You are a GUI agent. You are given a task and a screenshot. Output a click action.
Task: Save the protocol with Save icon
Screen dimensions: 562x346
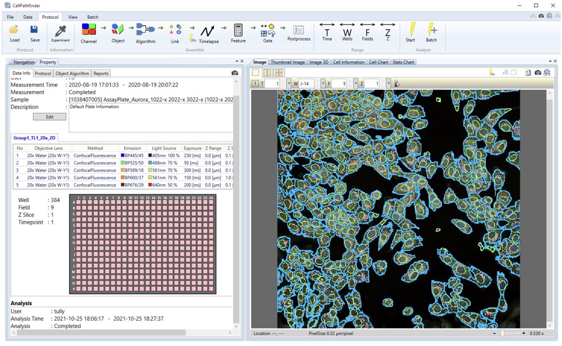click(35, 32)
